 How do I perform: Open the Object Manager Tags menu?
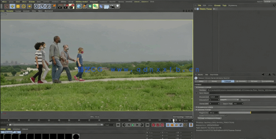point(224,5)
